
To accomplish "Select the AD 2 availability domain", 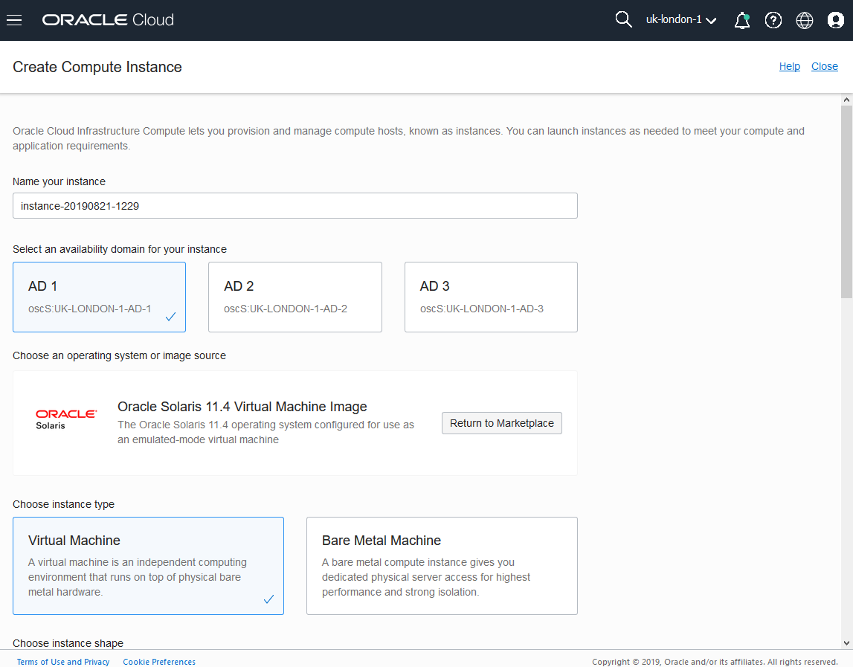I will coord(294,297).
